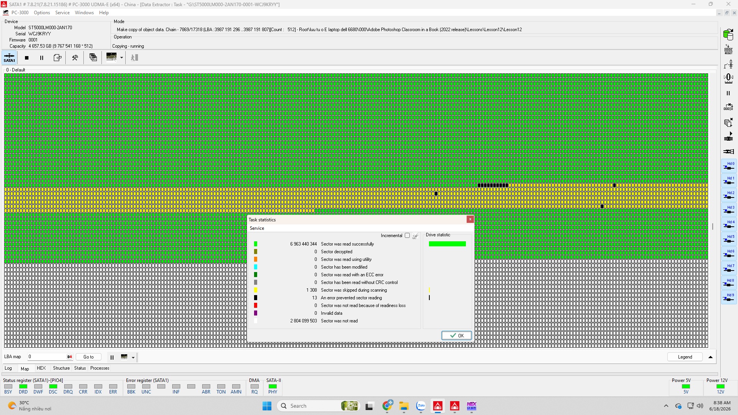Screen dimensions: 738x415
Task: Click the power switch circuit icon
Action: 728,64
